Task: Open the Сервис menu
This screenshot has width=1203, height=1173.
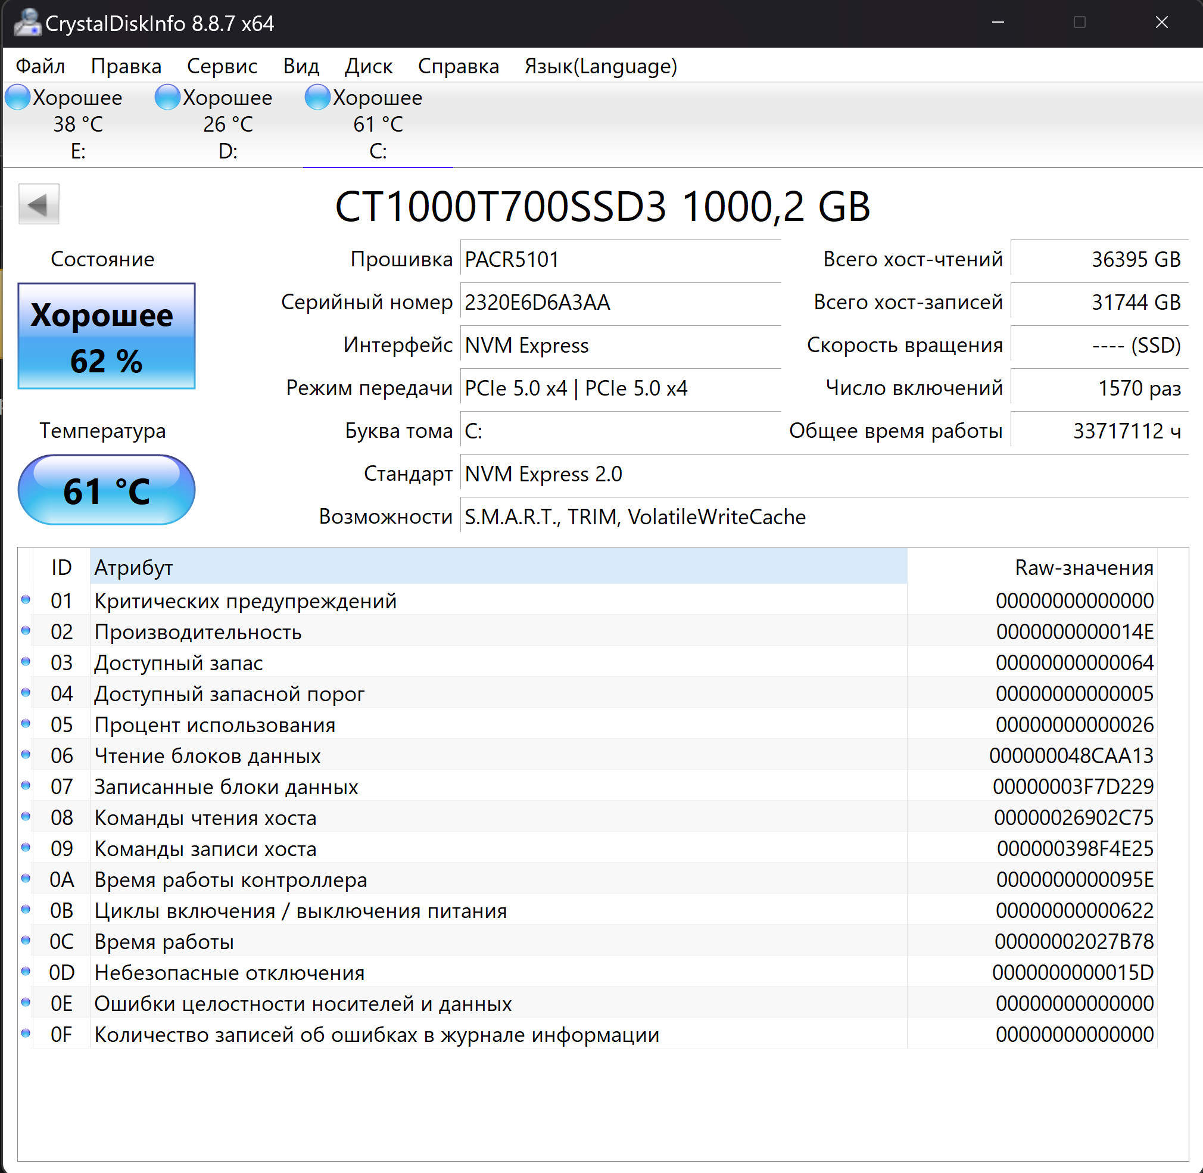Action: point(222,66)
